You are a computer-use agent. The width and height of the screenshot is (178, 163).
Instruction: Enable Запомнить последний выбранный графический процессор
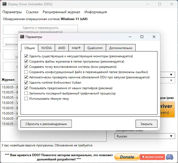point(26,93)
